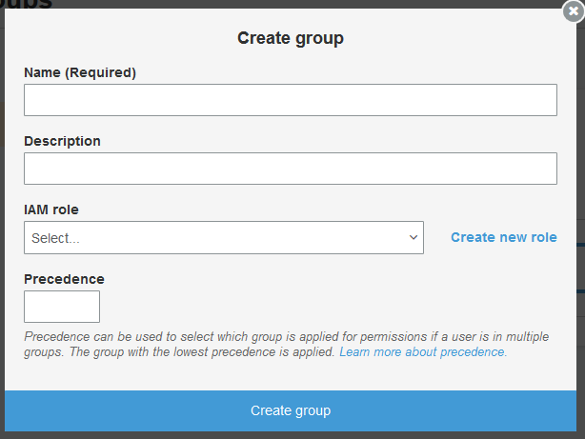Click the Create group dialog heading

[290, 38]
